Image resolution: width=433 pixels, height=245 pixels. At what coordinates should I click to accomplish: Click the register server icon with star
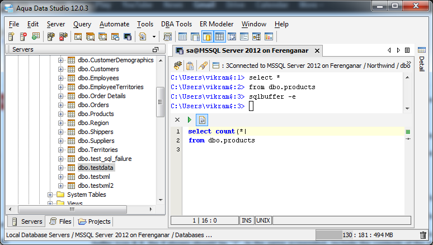tap(11, 36)
